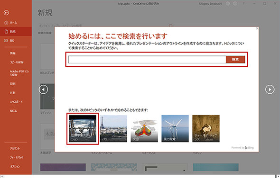Click the online template search magnifier icon
Viewport: 280px width, 178px height.
[171, 26]
